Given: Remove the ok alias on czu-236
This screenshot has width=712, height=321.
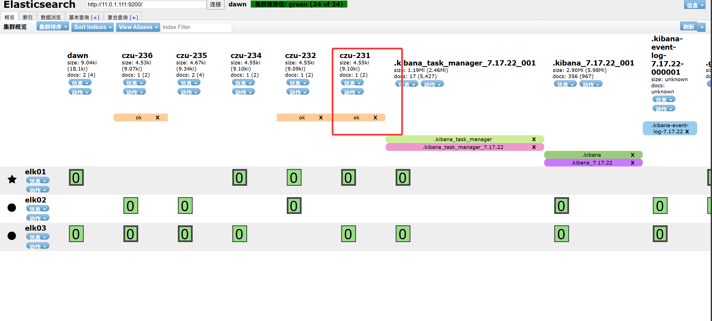Looking at the screenshot, I should [157, 117].
